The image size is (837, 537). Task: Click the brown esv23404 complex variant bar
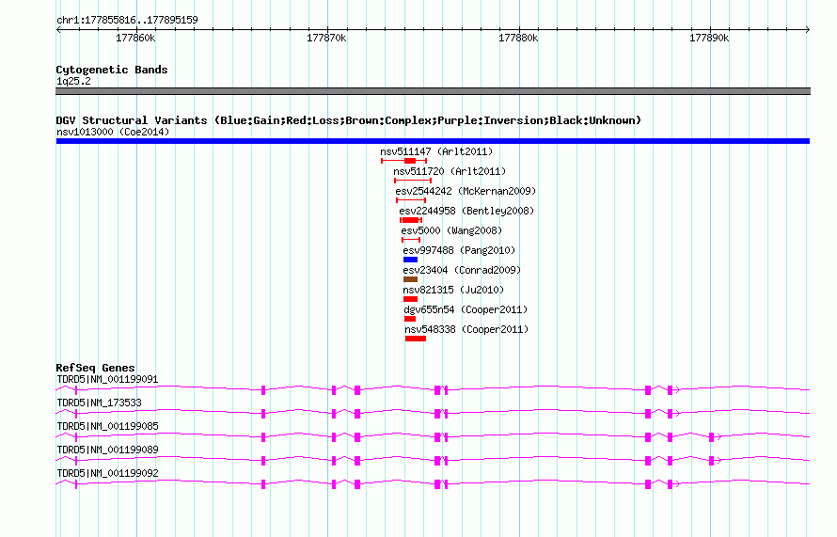pyautogui.click(x=410, y=279)
